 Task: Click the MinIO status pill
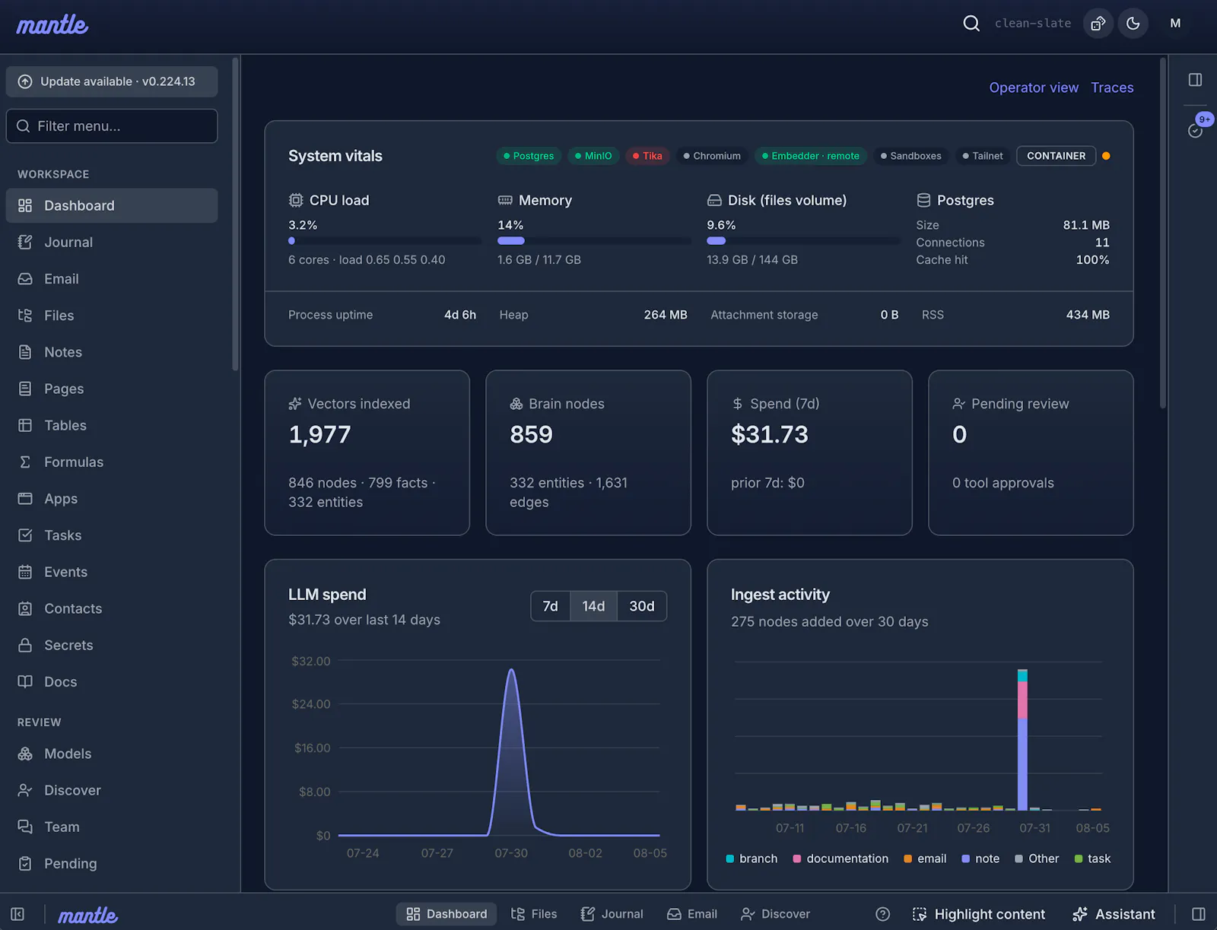593,156
